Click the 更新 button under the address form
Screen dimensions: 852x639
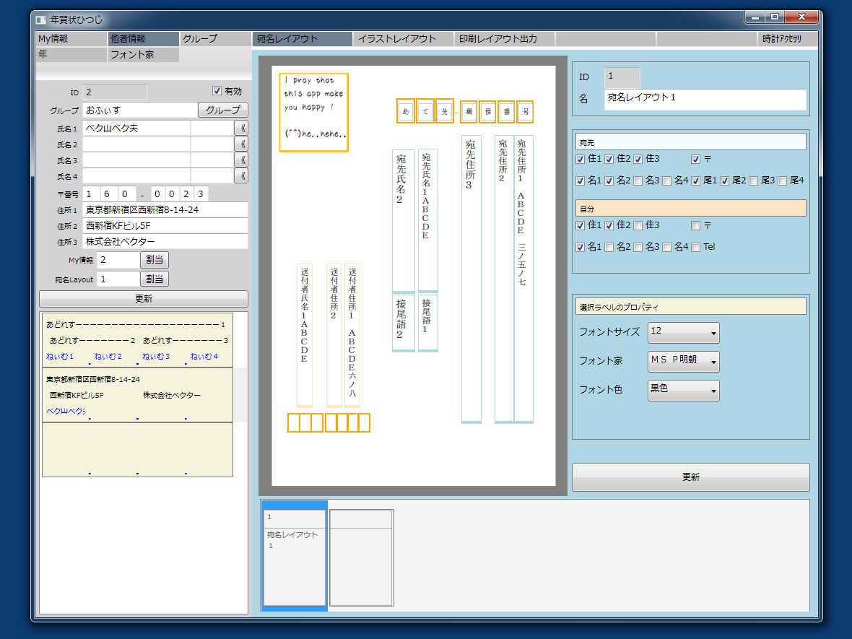[144, 298]
